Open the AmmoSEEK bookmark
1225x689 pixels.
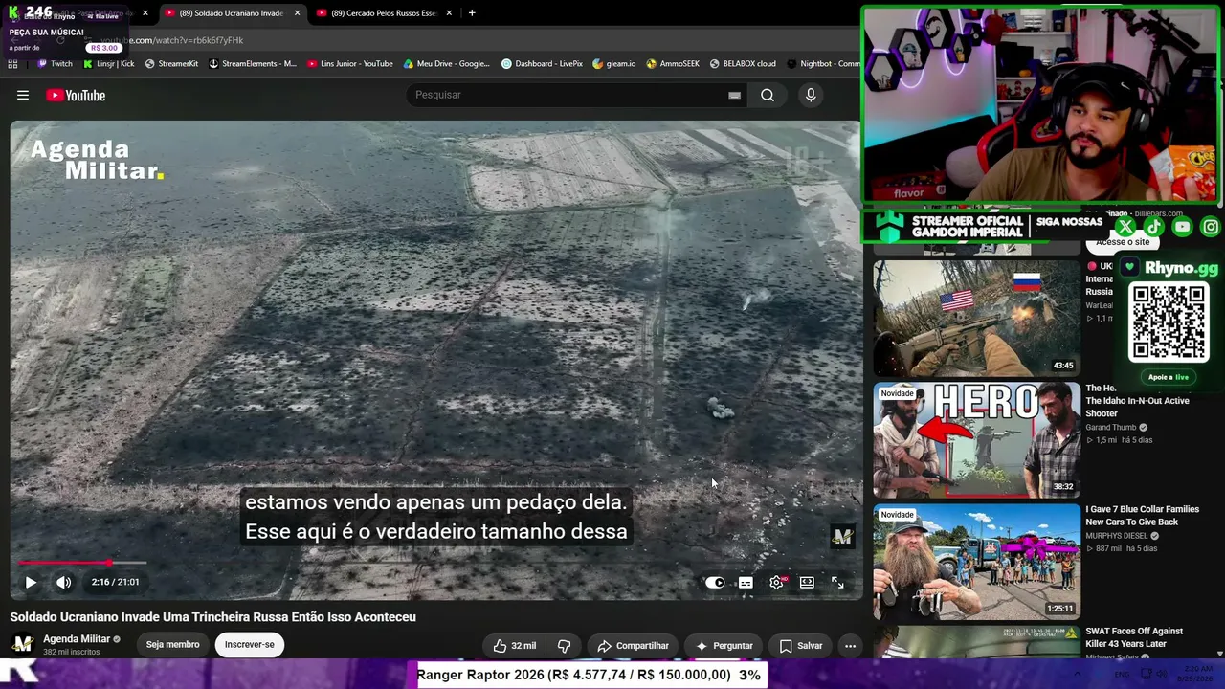[x=673, y=64]
